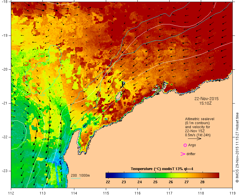Select the date text 22-Nov-2015
Viewport: 241px width, 195px height.
[x=206, y=99]
